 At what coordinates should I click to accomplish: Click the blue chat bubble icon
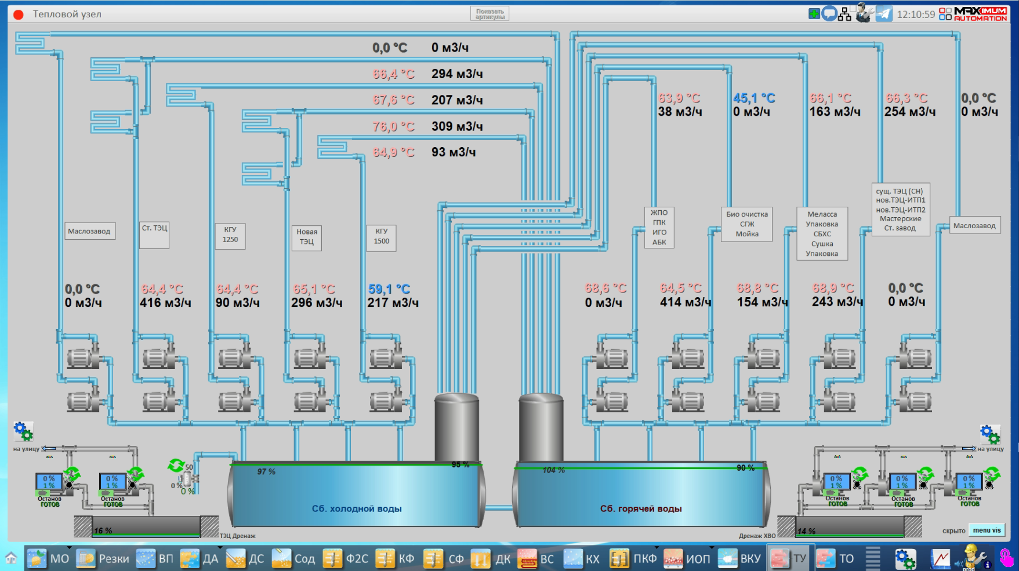tap(829, 14)
